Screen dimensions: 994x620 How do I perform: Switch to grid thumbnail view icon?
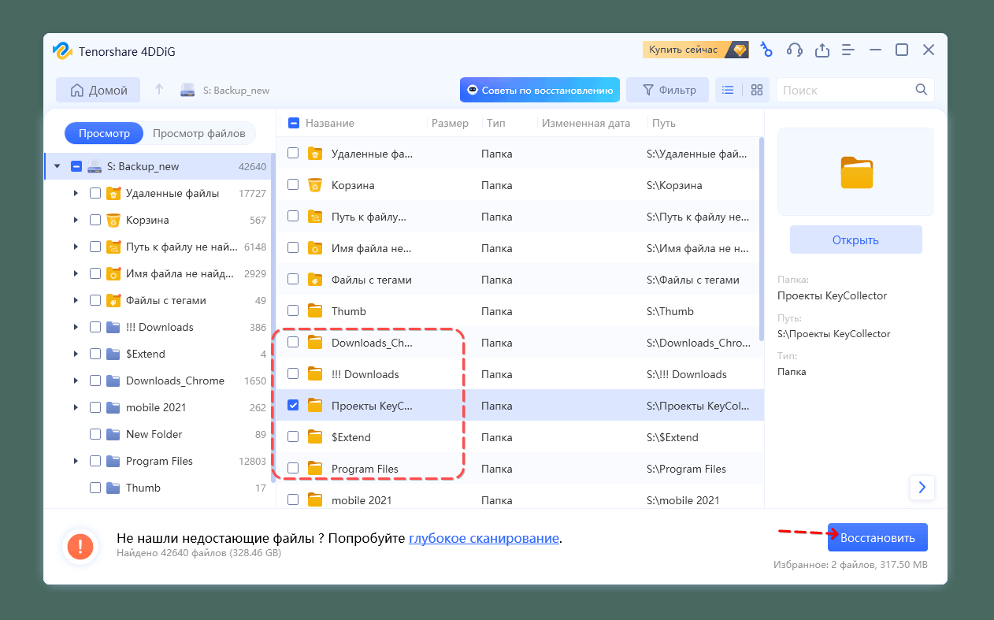[757, 90]
